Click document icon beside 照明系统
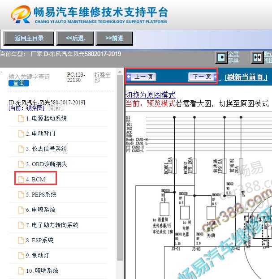This screenshot has width=272, height=279. 21,270
